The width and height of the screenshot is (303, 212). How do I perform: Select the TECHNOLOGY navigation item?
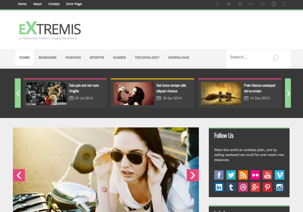coord(147,58)
